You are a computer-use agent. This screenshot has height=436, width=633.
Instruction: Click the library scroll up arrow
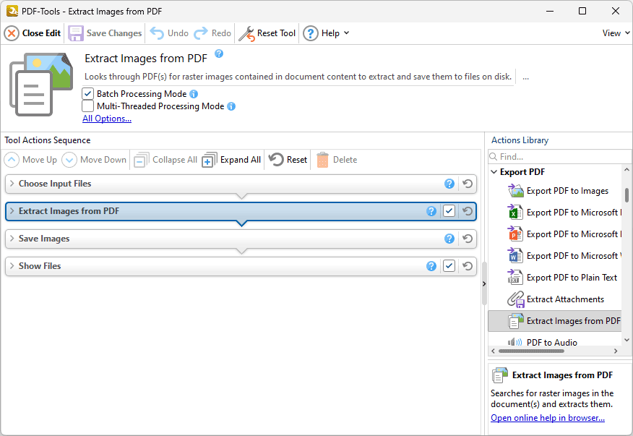pos(627,170)
